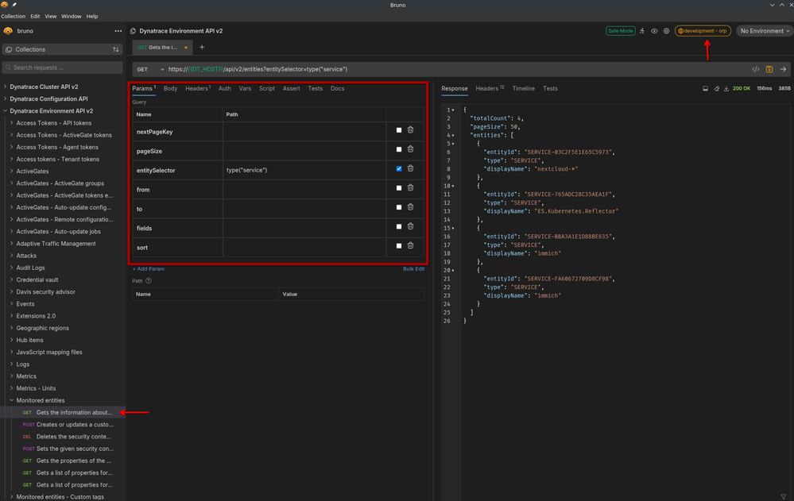Viewport: 794px width, 501px height.
Task: Delete the from param
Action: coord(411,187)
